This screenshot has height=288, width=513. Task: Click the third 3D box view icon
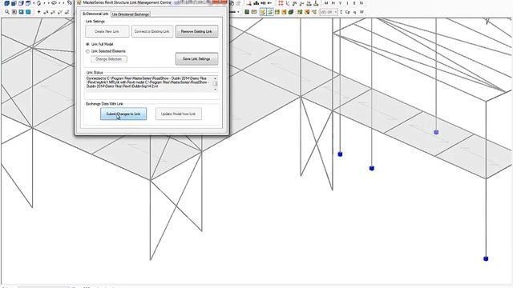pos(21,3)
